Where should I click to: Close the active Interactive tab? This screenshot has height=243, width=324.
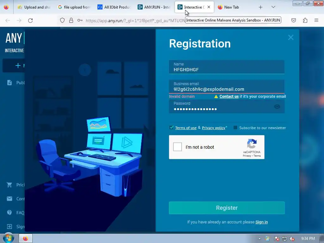(x=209, y=7)
